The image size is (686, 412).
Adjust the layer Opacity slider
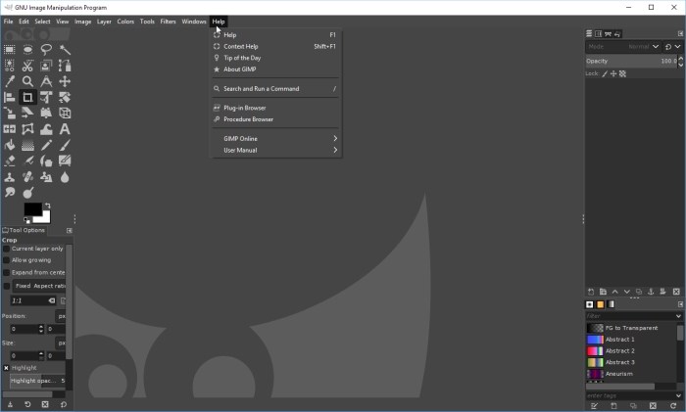point(632,62)
